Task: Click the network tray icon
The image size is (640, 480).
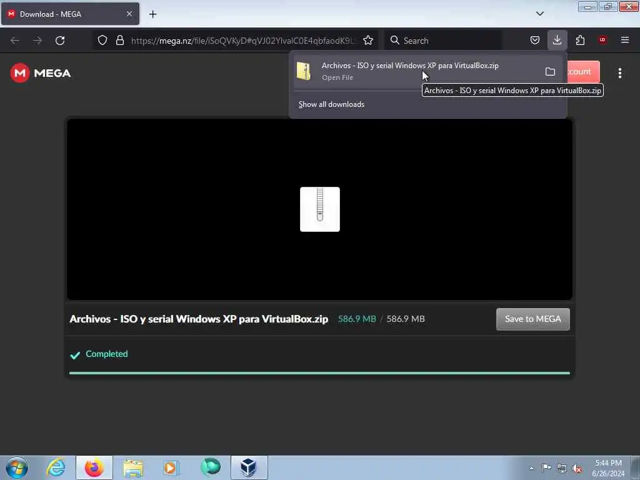Action: point(562,469)
